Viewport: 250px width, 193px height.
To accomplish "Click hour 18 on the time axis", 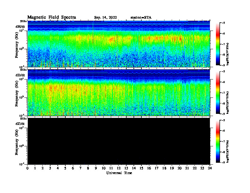I will pos(164,168).
